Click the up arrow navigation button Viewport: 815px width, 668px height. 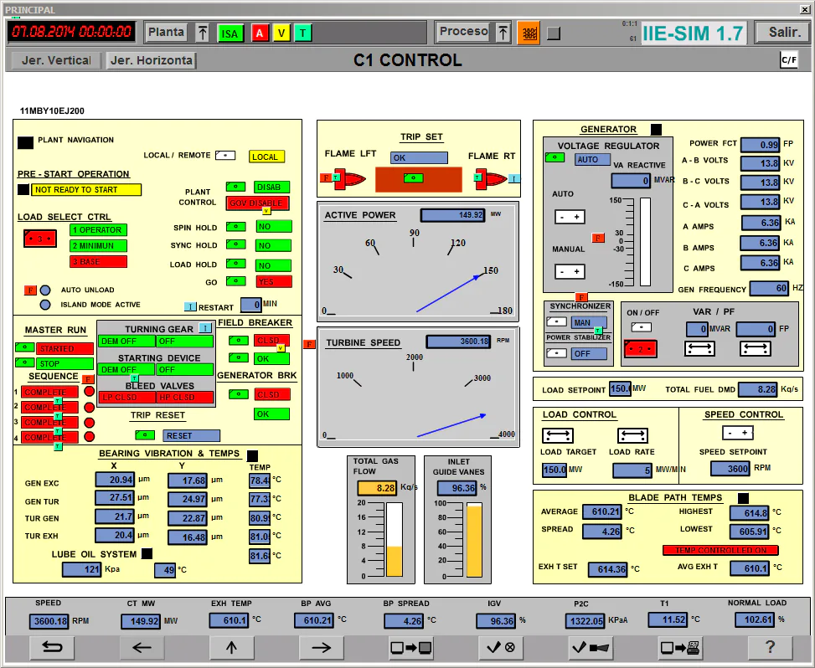(231, 647)
